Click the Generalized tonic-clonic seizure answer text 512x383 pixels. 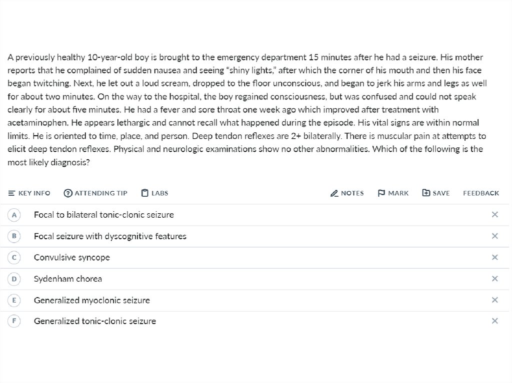[x=95, y=322]
